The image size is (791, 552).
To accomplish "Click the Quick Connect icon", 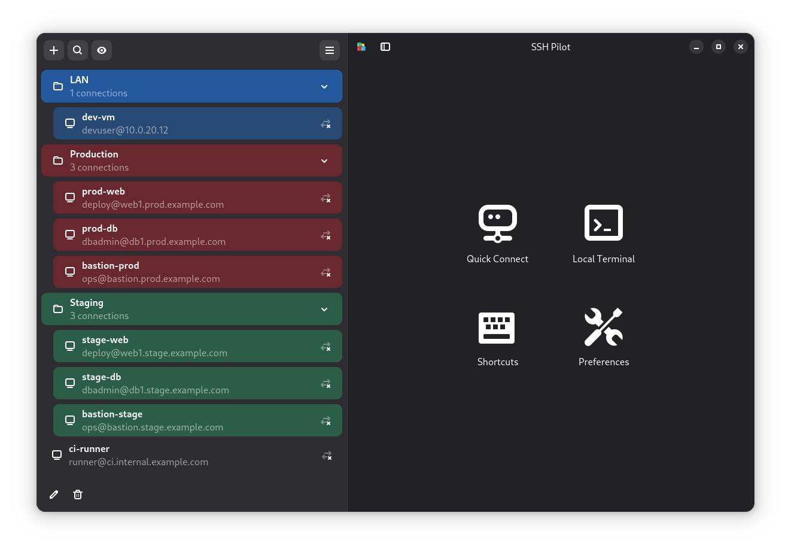I will (x=497, y=223).
